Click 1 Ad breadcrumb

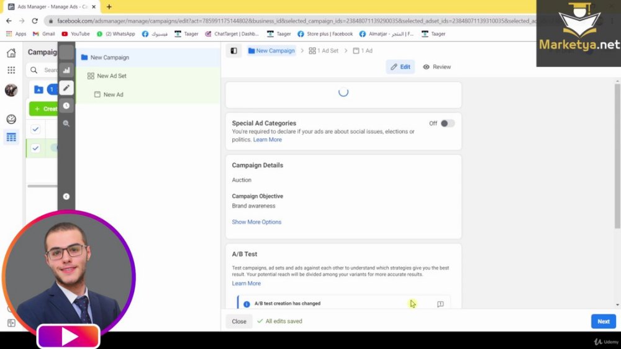[x=363, y=51]
